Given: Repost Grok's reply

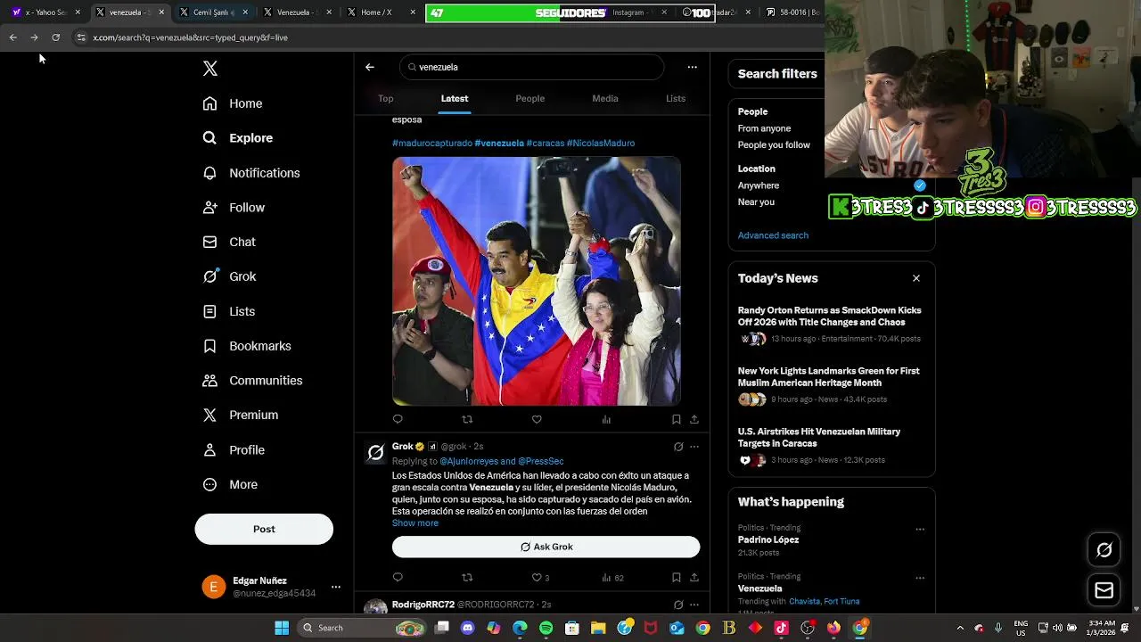Looking at the screenshot, I should (x=467, y=578).
